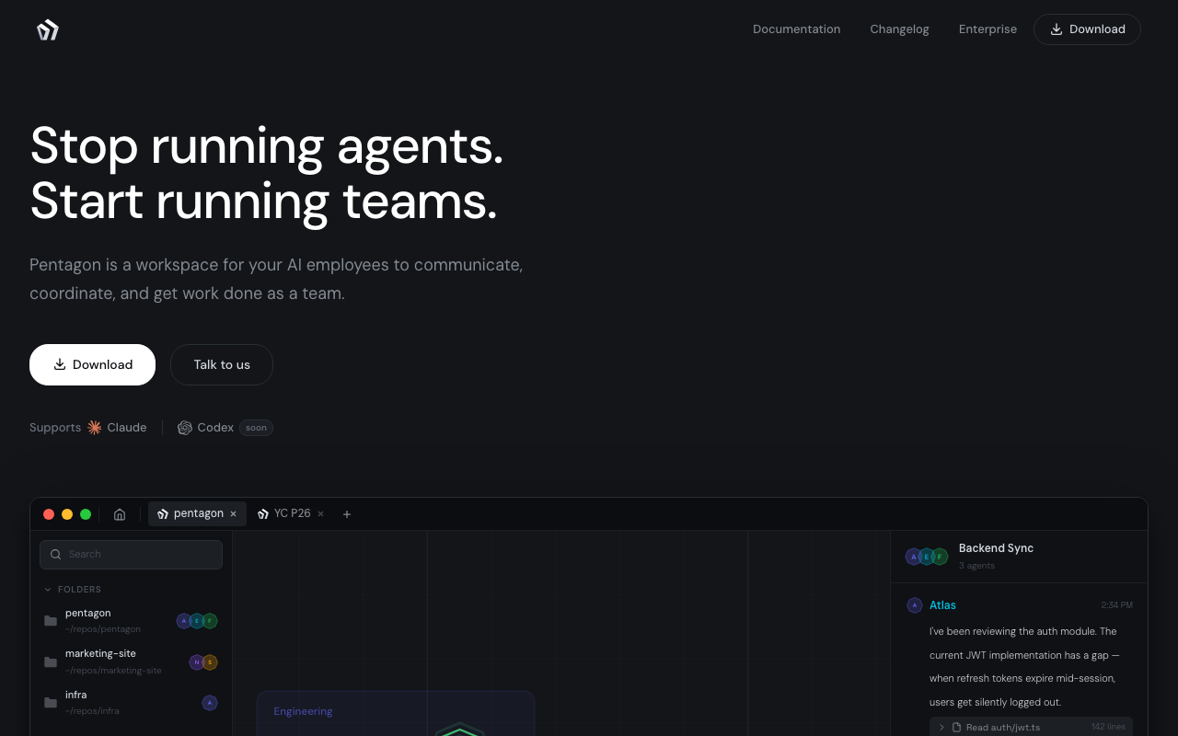Viewport: 1178px width, 736px height.
Task: Close the pentagon tab
Action: [x=234, y=514]
